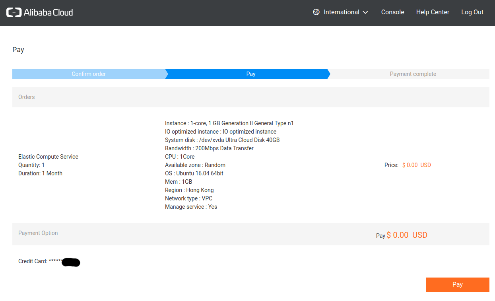Click the Duration: 1 Month text
495x301 pixels.
[40, 173]
